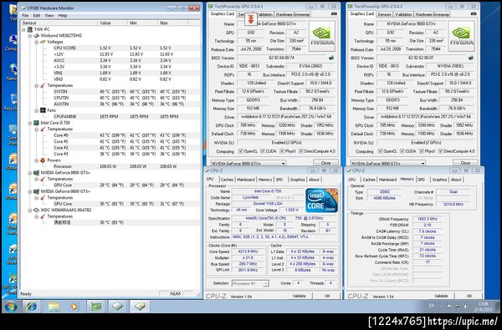Open the Edit menu in Hardware Monitor
The width and height of the screenshot is (502, 330).
point(37,15)
